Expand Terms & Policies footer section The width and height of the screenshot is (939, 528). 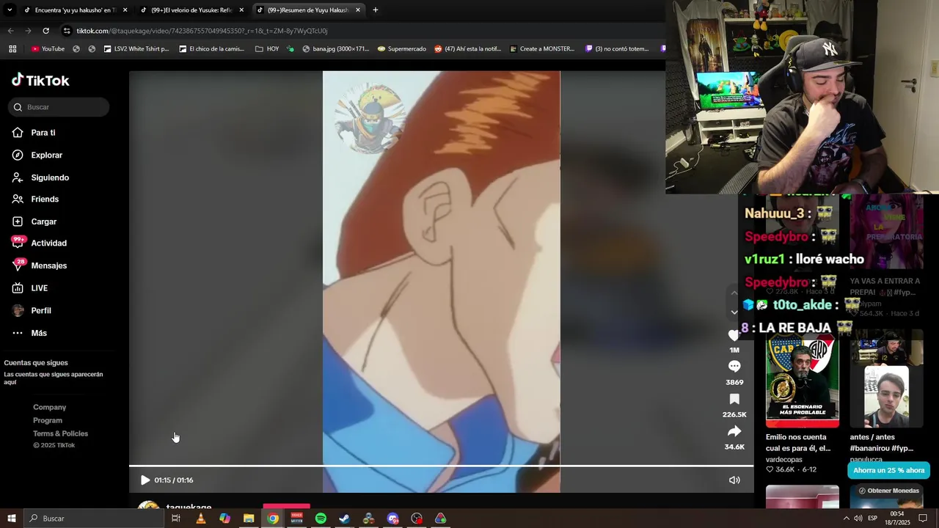coord(60,433)
